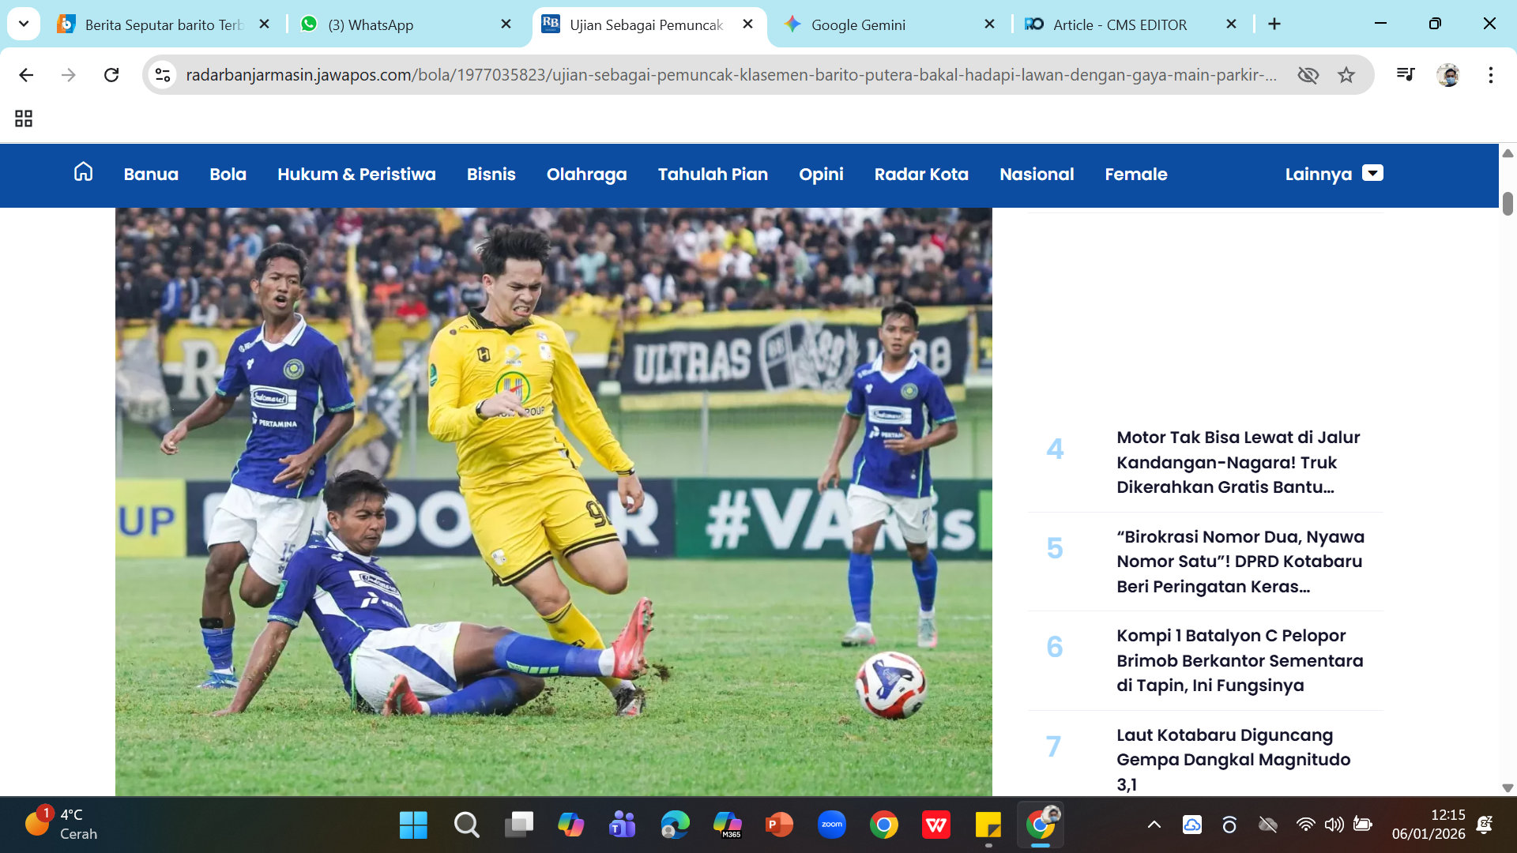Screen dimensions: 1517x853
Task: Click inside the address bar
Action: [x=553, y=75]
